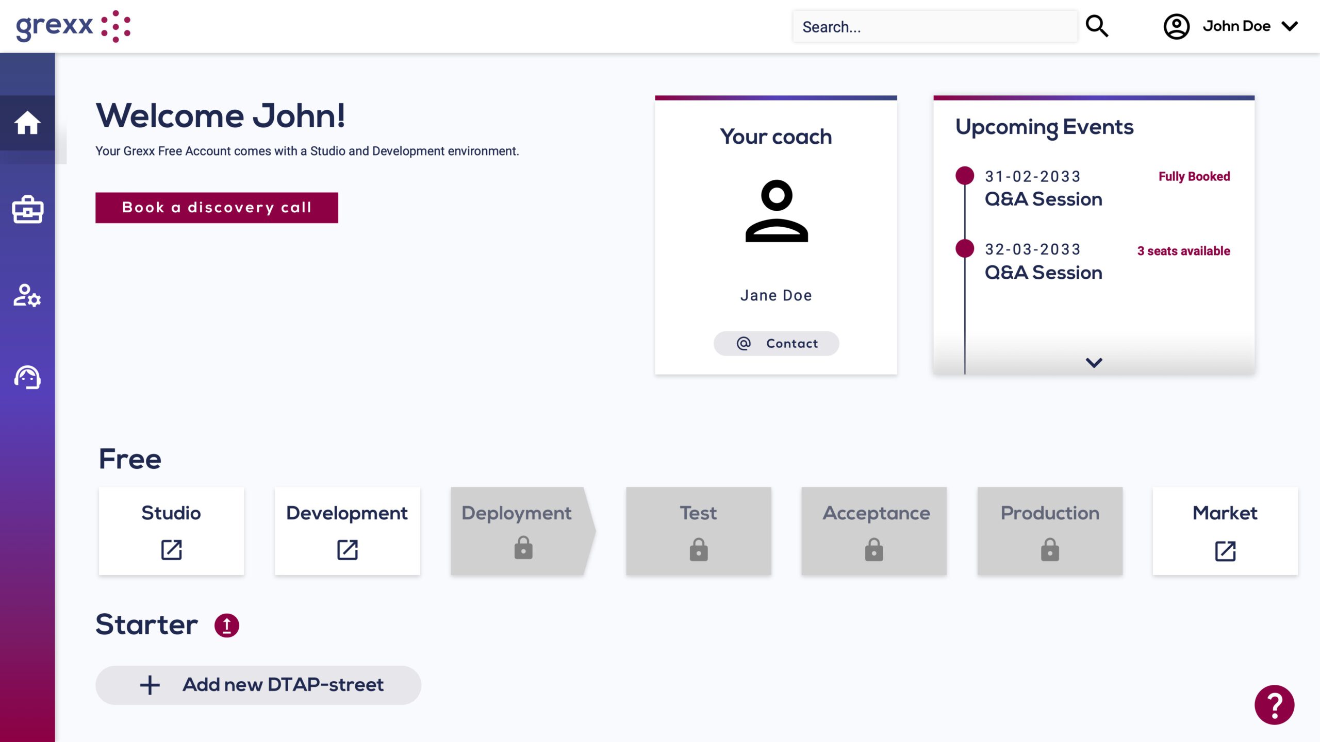1320x742 pixels.
Task: Click the Starter upgrade arrow icon
Action: [226, 625]
